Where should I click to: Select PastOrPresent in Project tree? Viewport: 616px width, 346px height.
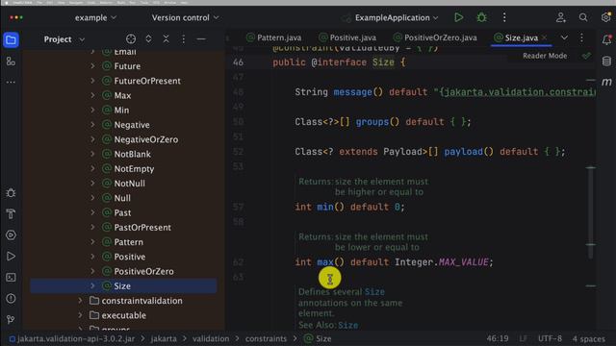[x=142, y=227]
